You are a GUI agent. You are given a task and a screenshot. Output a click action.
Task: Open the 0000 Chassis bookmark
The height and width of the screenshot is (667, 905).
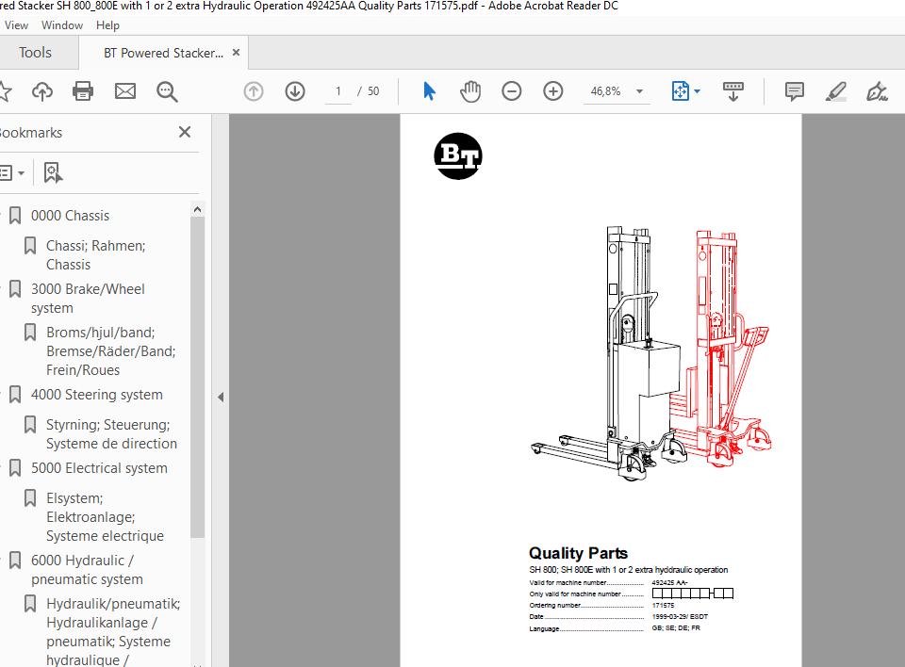coord(70,216)
